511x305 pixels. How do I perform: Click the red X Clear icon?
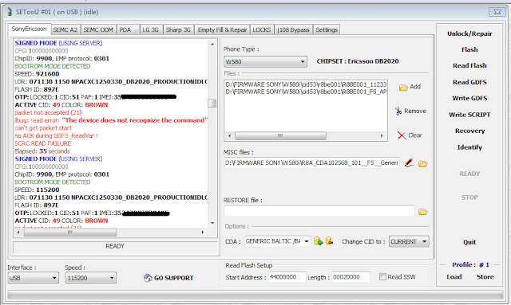pyautogui.click(x=402, y=135)
